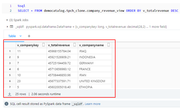Click the download results icon

[10, 94]
